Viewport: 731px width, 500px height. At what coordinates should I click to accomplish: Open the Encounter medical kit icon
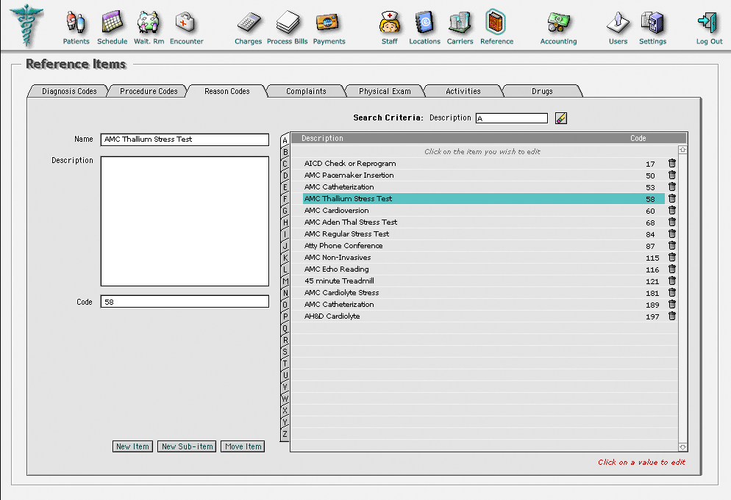coord(186,22)
